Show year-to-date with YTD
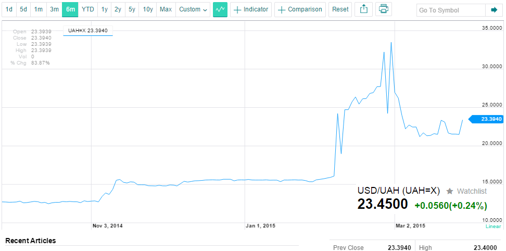506x251 pixels. (x=88, y=9)
